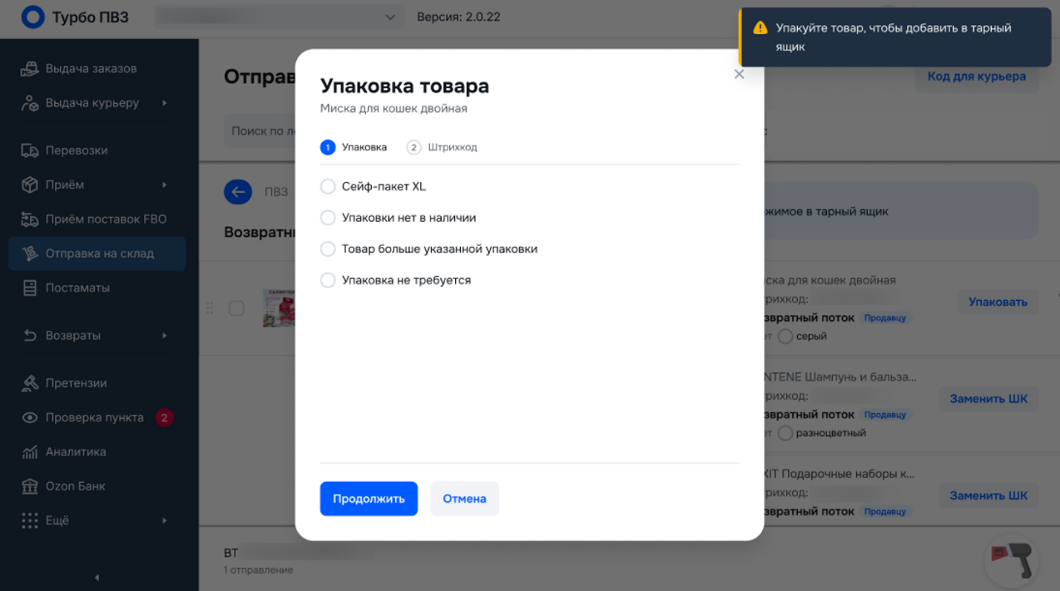Image resolution: width=1060 pixels, height=591 pixels.
Task: Click the Возвраты return arrow icon
Action: (x=30, y=335)
